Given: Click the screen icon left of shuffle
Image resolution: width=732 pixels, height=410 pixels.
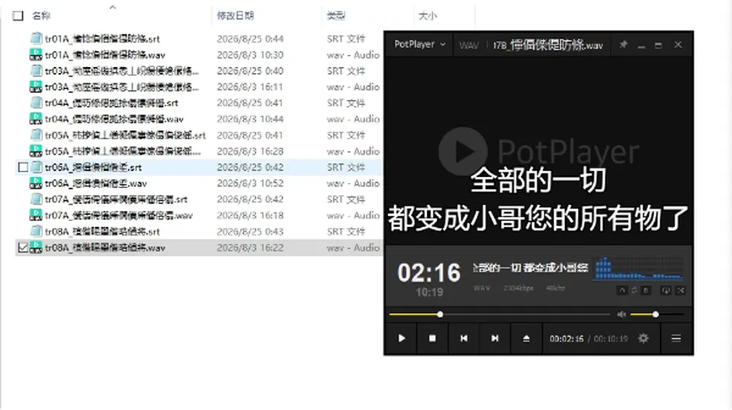Looking at the screenshot, I should (666, 290).
